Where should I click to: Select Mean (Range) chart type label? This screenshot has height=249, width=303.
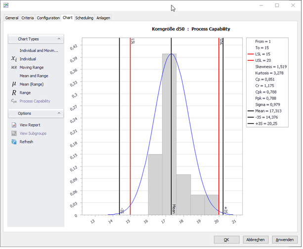[32, 84]
